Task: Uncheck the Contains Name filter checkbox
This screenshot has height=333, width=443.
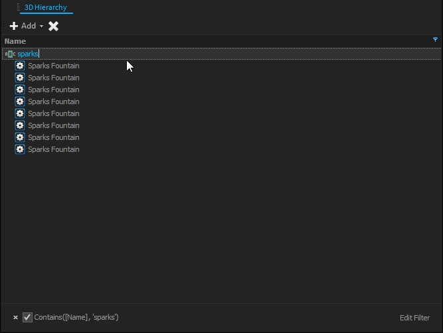Action: pos(27,318)
